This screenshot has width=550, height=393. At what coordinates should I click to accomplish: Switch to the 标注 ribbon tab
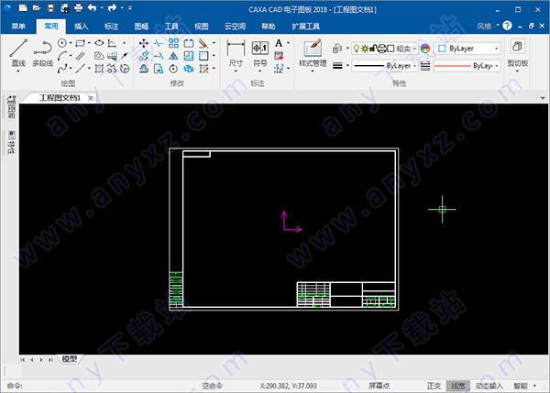pos(111,27)
